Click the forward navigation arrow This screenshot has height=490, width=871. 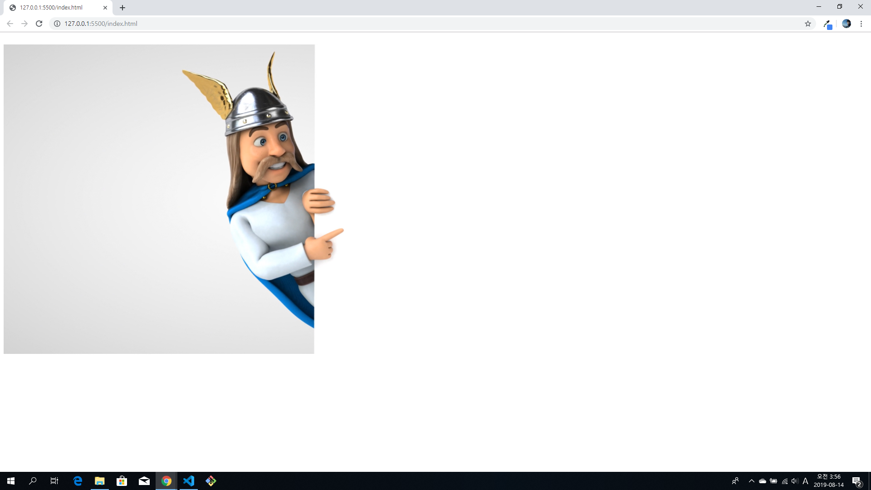(24, 24)
